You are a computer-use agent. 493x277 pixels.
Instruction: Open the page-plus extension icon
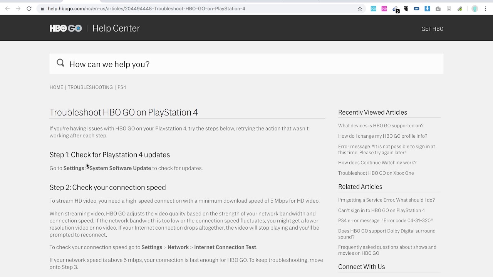449,8
